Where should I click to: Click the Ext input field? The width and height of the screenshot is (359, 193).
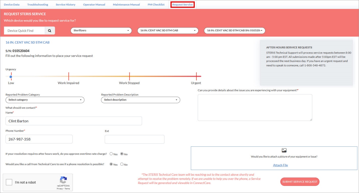pos(134,139)
